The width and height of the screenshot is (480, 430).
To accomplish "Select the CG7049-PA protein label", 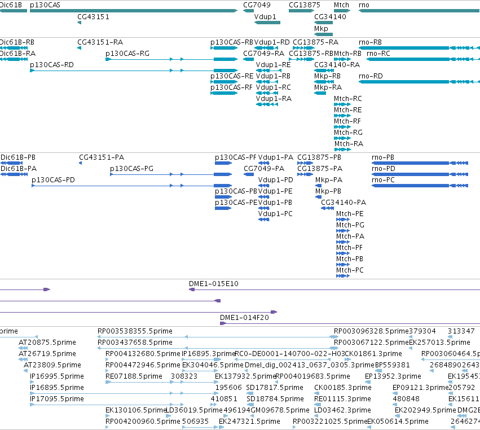I will click(264, 169).
